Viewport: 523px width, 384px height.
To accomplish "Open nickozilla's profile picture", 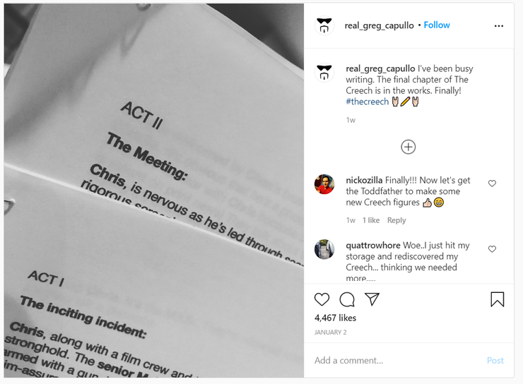I will [x=324, y=184].
